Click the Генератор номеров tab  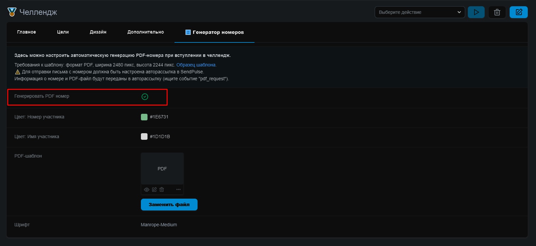tap(214, 32)
